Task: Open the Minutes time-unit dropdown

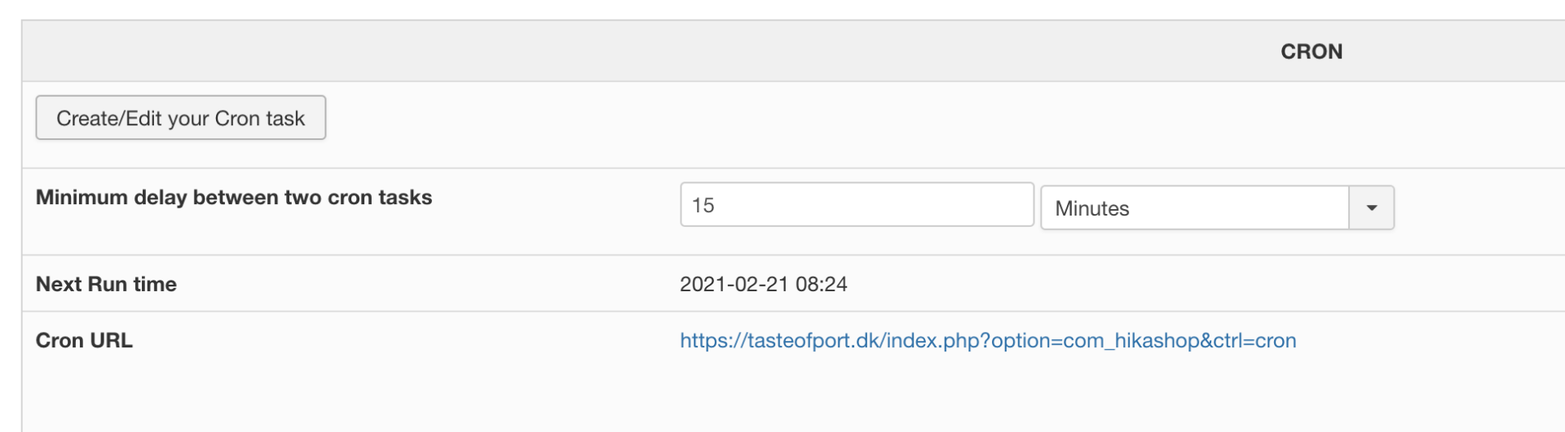Action: pyautogui.click(x=1195, y=208)
